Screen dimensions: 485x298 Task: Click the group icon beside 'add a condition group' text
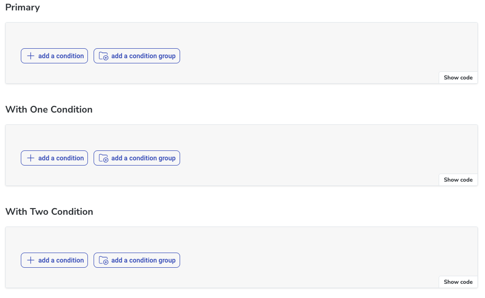coord(104,55)
